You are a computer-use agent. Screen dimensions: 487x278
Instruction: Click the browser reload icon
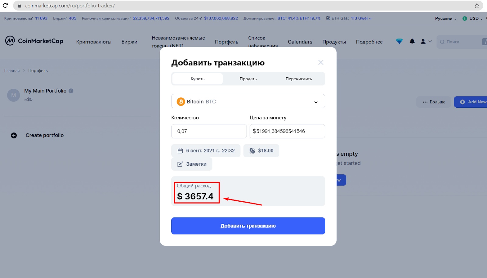5,5
